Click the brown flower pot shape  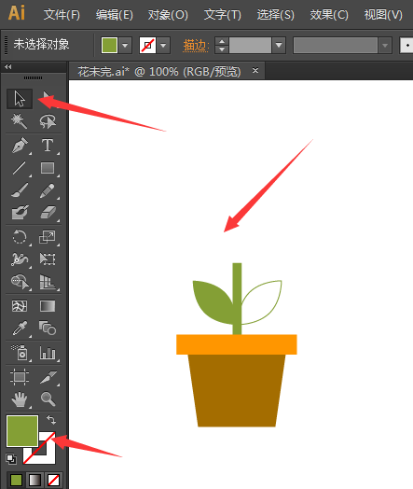237,390
